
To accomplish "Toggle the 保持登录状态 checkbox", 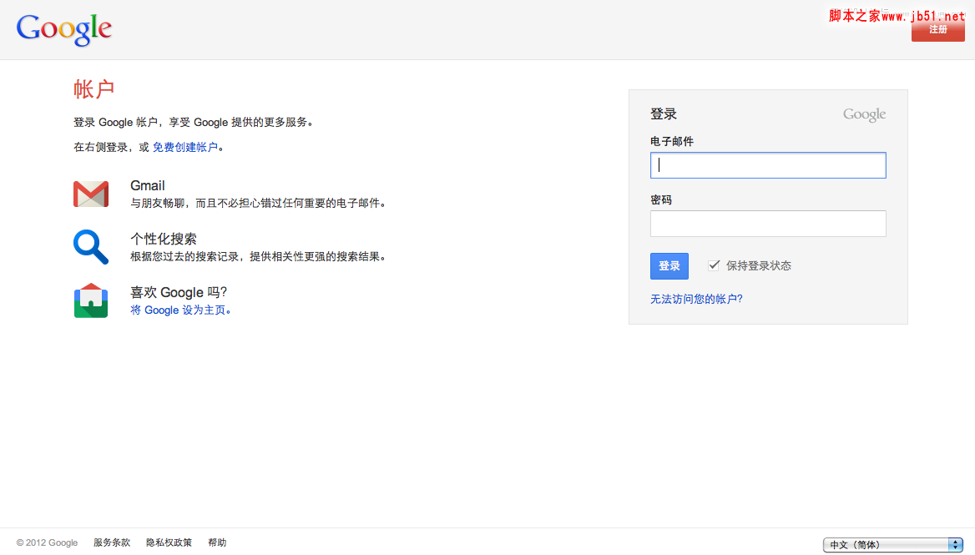I will pyautogui.click(x=714, y=265).
